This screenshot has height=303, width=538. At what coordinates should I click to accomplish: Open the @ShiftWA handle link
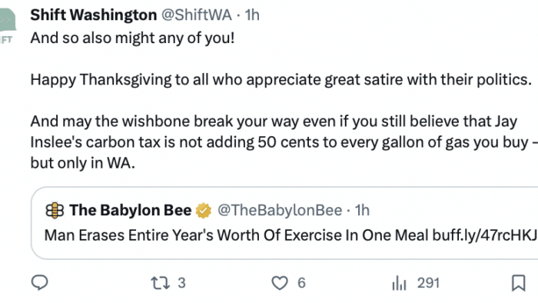196,15
